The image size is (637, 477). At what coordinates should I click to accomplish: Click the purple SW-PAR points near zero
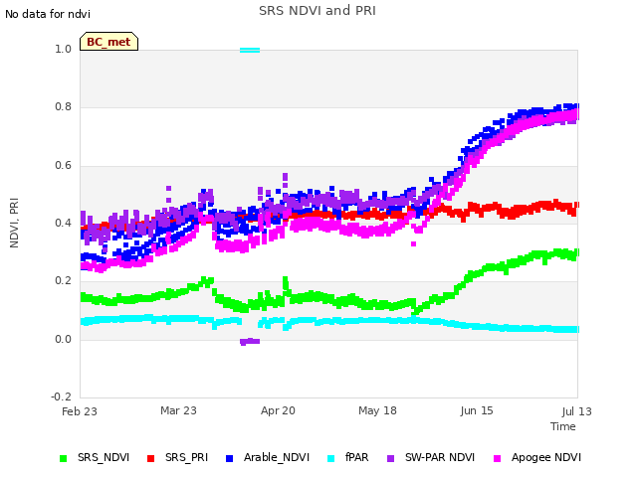tap(250, 342)
